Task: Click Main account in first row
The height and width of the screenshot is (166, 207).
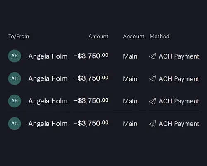Action: (x=130, y=56)
